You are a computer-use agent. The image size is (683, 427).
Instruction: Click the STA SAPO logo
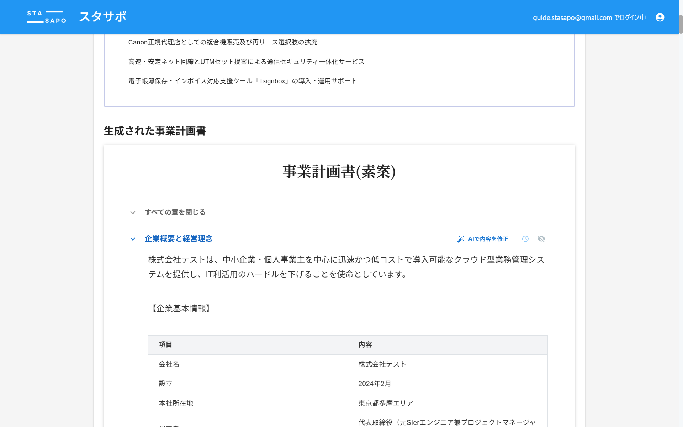[46, 17]
